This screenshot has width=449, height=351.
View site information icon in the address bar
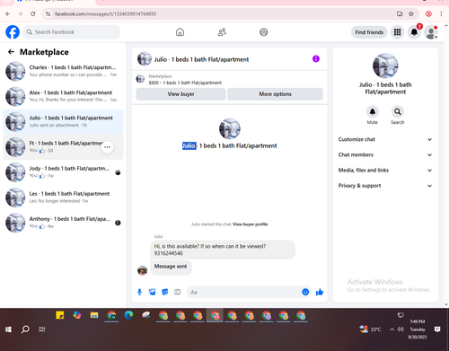click(48, 13)
